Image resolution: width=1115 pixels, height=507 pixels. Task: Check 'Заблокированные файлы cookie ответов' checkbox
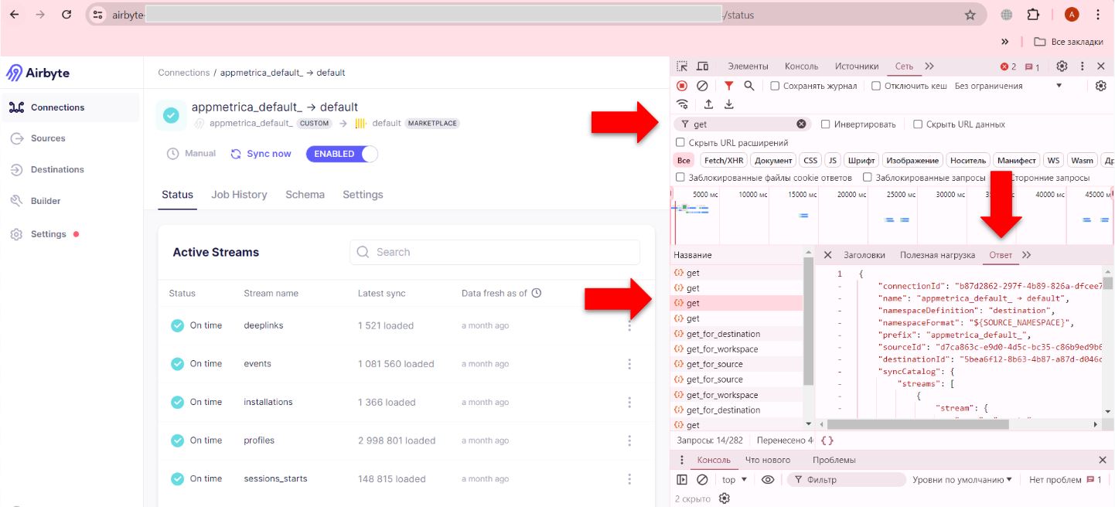(680, 177)
